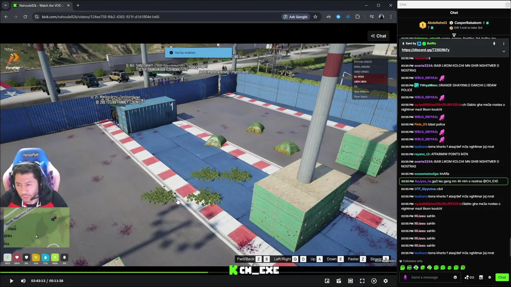Play the VOD video
The height and width of the screenshot is (287, 511).
[11, 281]
